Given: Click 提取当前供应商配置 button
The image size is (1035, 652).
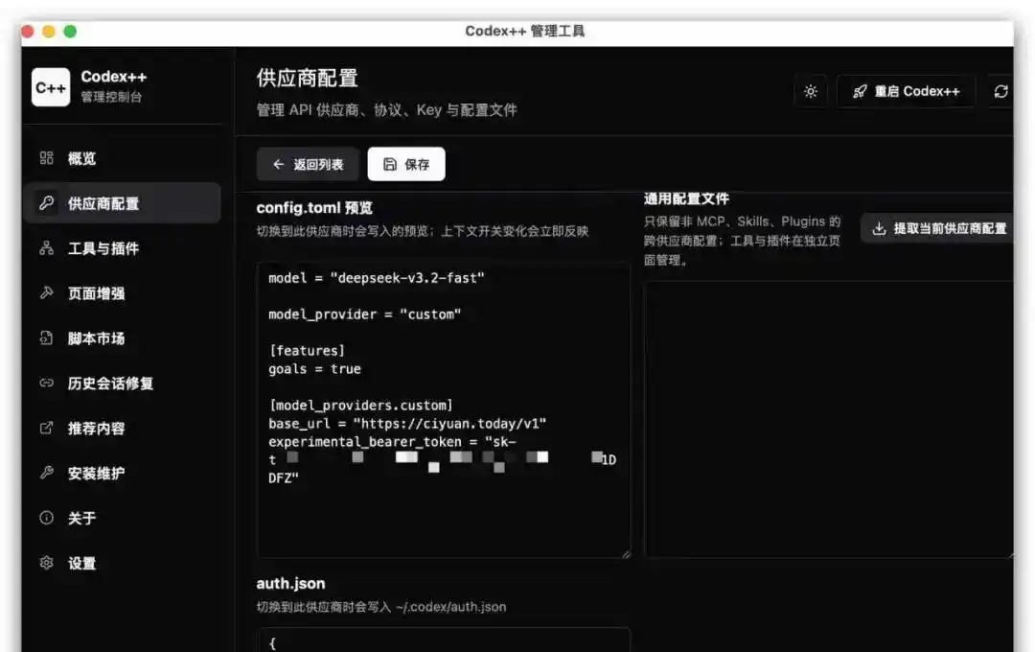Looking at the screenshot, I should point(937,228).
